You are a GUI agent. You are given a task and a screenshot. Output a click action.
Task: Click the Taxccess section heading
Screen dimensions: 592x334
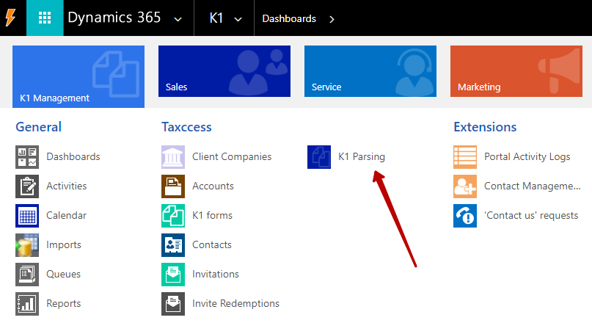[186, 127]
